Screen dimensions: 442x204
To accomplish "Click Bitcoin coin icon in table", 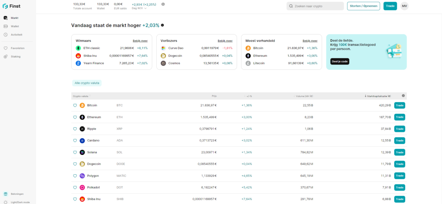I will point(82,105).
